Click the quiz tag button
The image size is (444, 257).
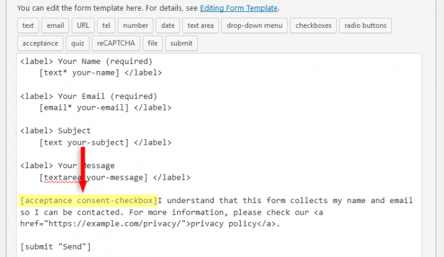point(76,43)
